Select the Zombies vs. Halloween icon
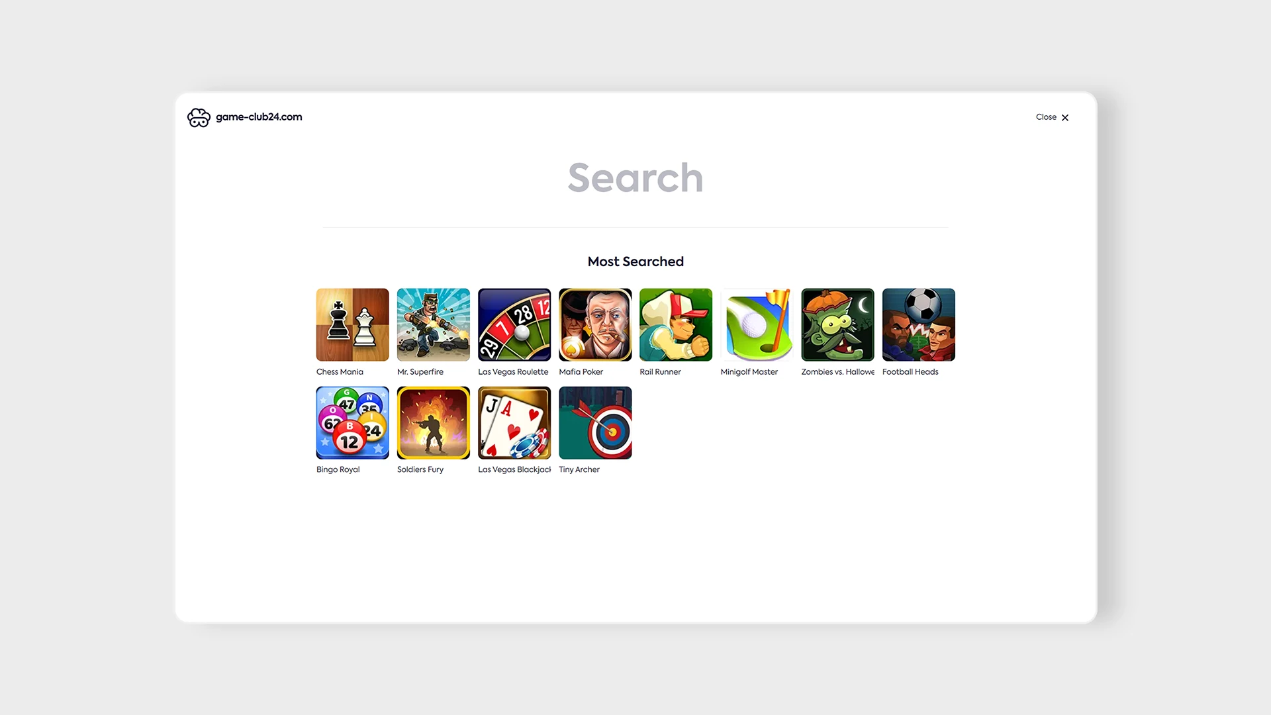This screenshot has width=1271, height=715. (x=837, y=324)
